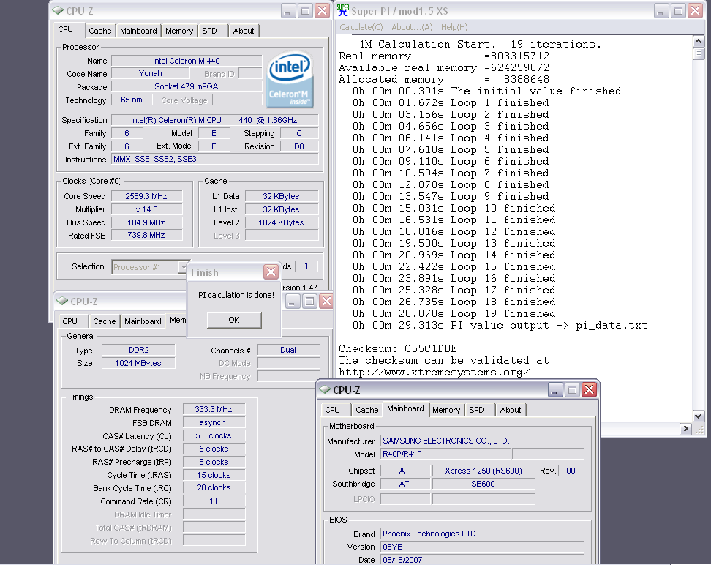711x565 pixels.
Task: Click the DRAM Frequency value 333.3 MHz
Action: tap(214, 409)
